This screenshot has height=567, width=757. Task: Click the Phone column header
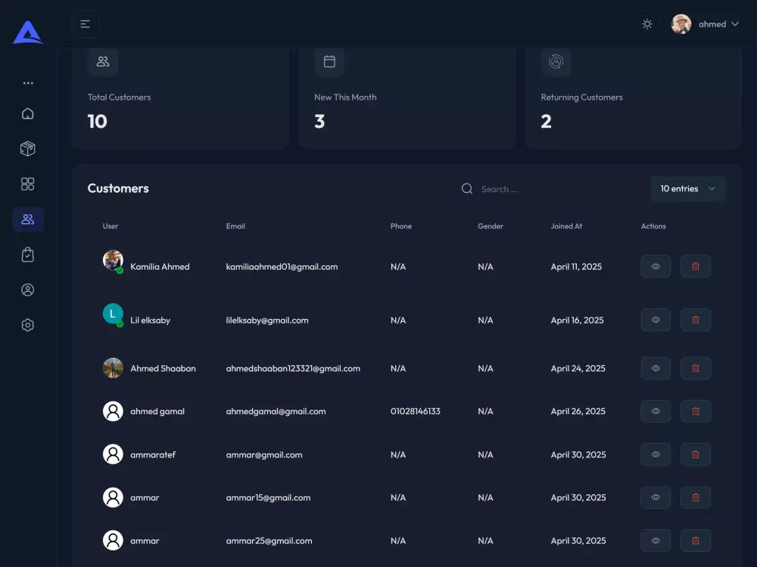pyautogui.click(x=401, y=226)
